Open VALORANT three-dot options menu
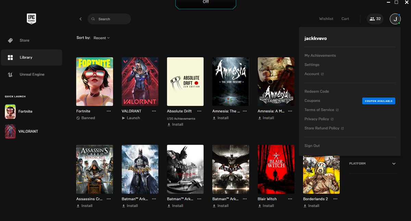The width and height of the screenshot is (411, 221). click(x=154, y=111)
